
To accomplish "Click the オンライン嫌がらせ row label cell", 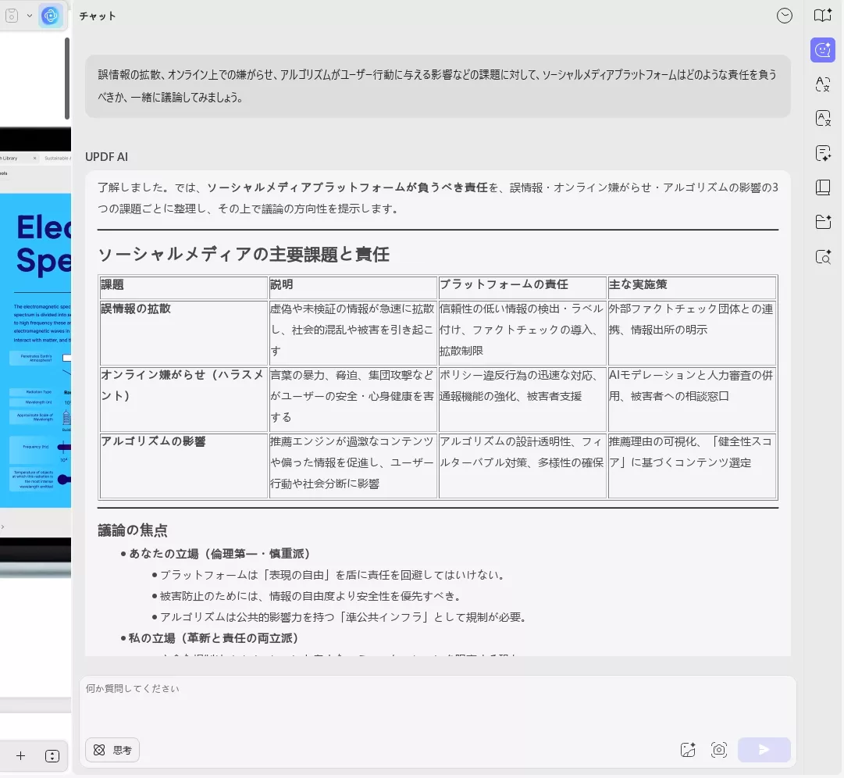I will pos(183,399).
